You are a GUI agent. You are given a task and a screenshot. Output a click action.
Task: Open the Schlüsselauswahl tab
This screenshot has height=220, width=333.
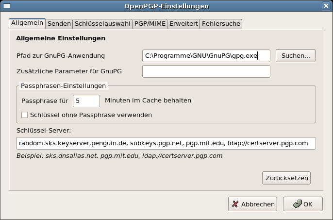[x=102, y=24]
